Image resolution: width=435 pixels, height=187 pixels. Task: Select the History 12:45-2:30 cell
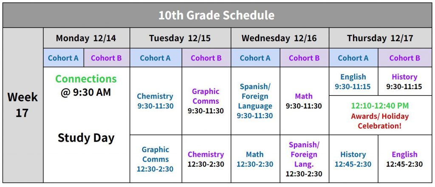(x=353, y=159)
